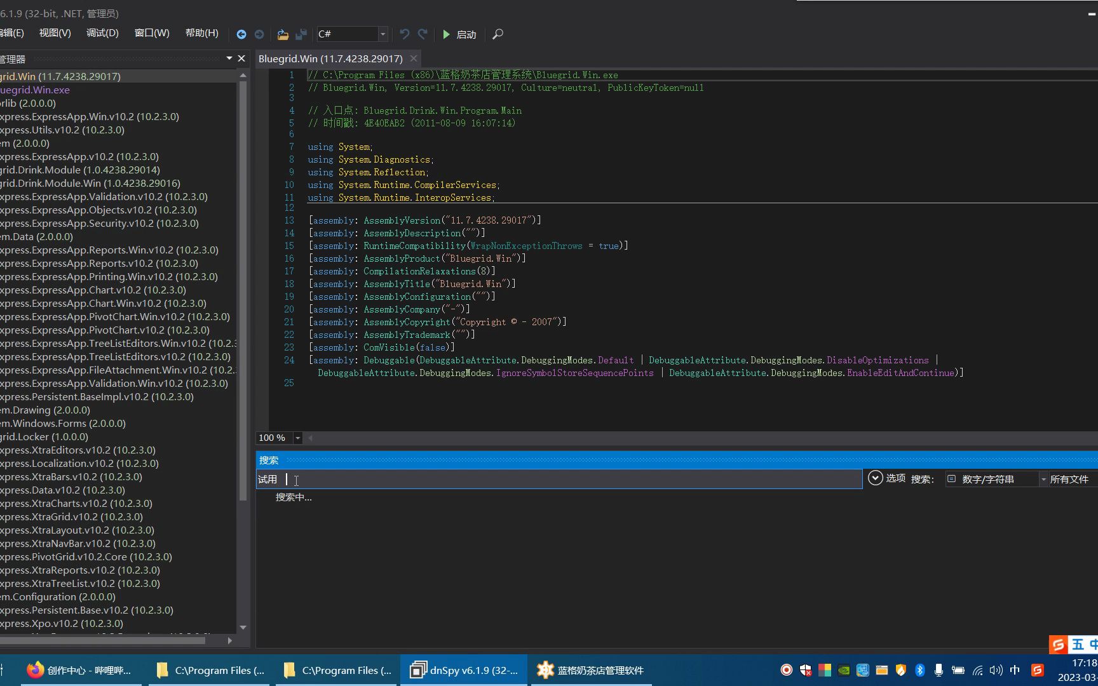
Task: Click System.Reflection using statement on line 9
Action: [381, 172]
